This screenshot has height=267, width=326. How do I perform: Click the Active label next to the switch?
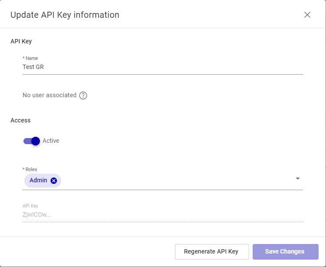[x=51, y=141]
